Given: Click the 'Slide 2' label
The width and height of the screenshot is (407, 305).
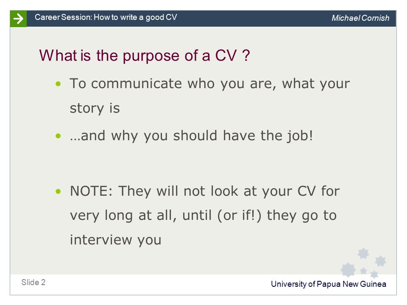Looking at the screenshot, I should pyautogui.click(x=33, y=282).
